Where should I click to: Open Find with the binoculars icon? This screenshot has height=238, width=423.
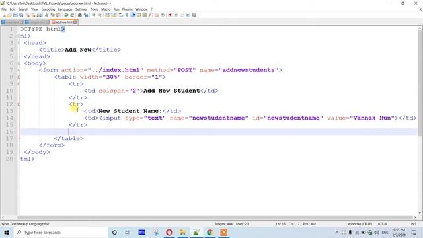79,15
